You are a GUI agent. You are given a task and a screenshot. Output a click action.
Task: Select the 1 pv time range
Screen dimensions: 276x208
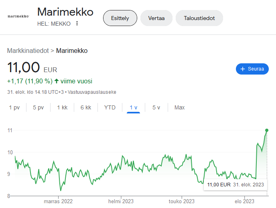14,107
